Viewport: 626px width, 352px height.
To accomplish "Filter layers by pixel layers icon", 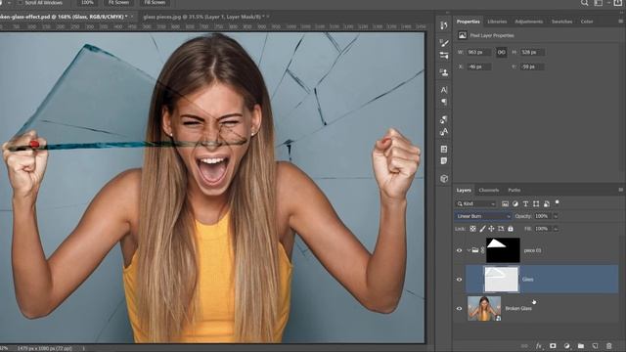I will click(x=505, y=204).
